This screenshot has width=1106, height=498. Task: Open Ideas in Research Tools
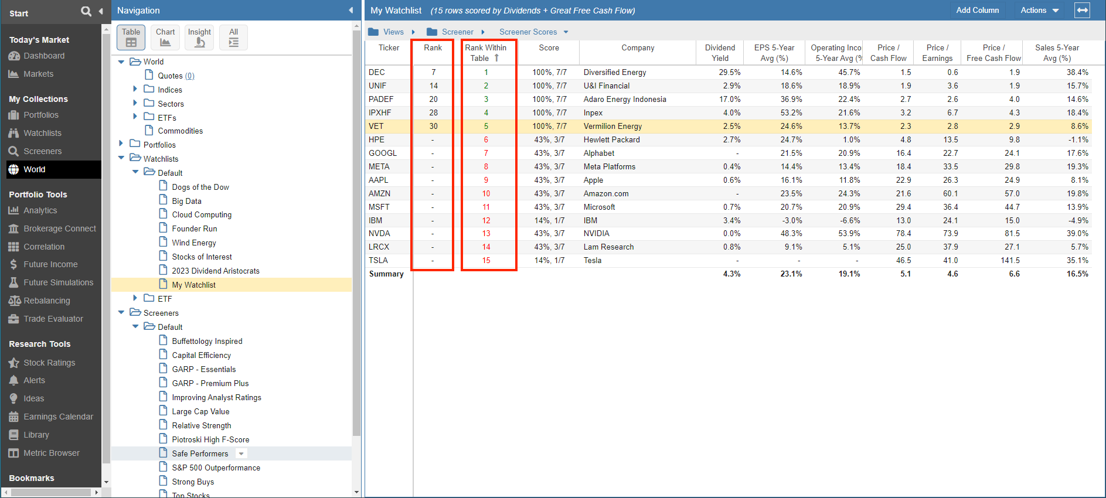tap(33, 398)
